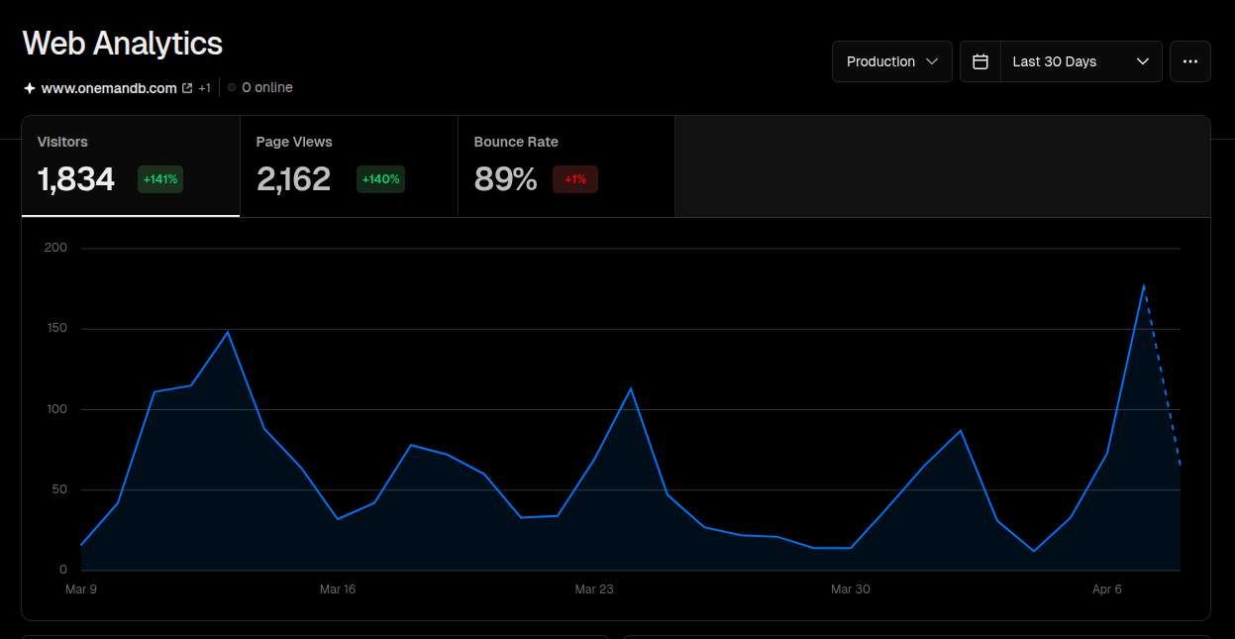Click the chart peak near 150 in mid-March
The width and height of the screenshot is (1235, 639).
tap(228, 332)
